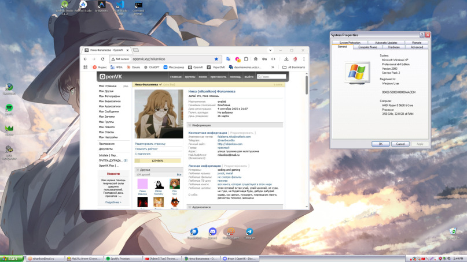Open Chrome three-dot menu
The width and height of the screenshot is (467, 262).
click(x=304, y=59)
